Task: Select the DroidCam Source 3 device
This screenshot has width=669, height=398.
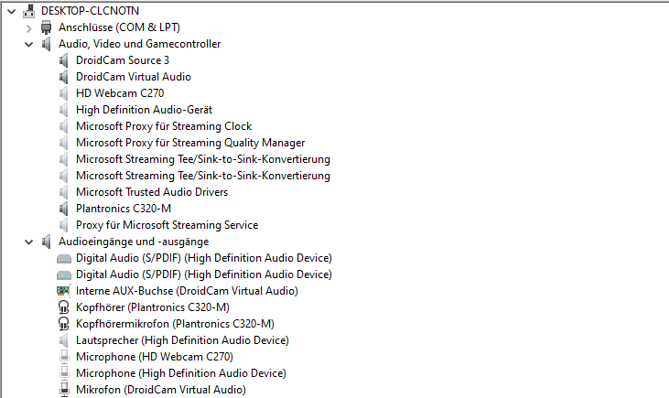Action: 123,60
